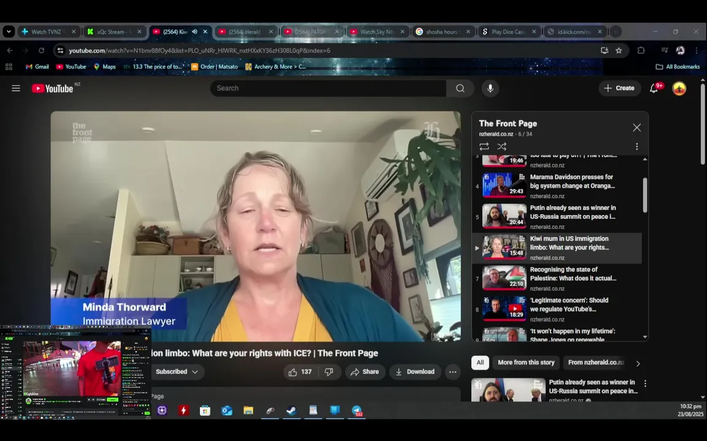The image size is (707, 441).
Task: Open the Create button
Action: 619,88
